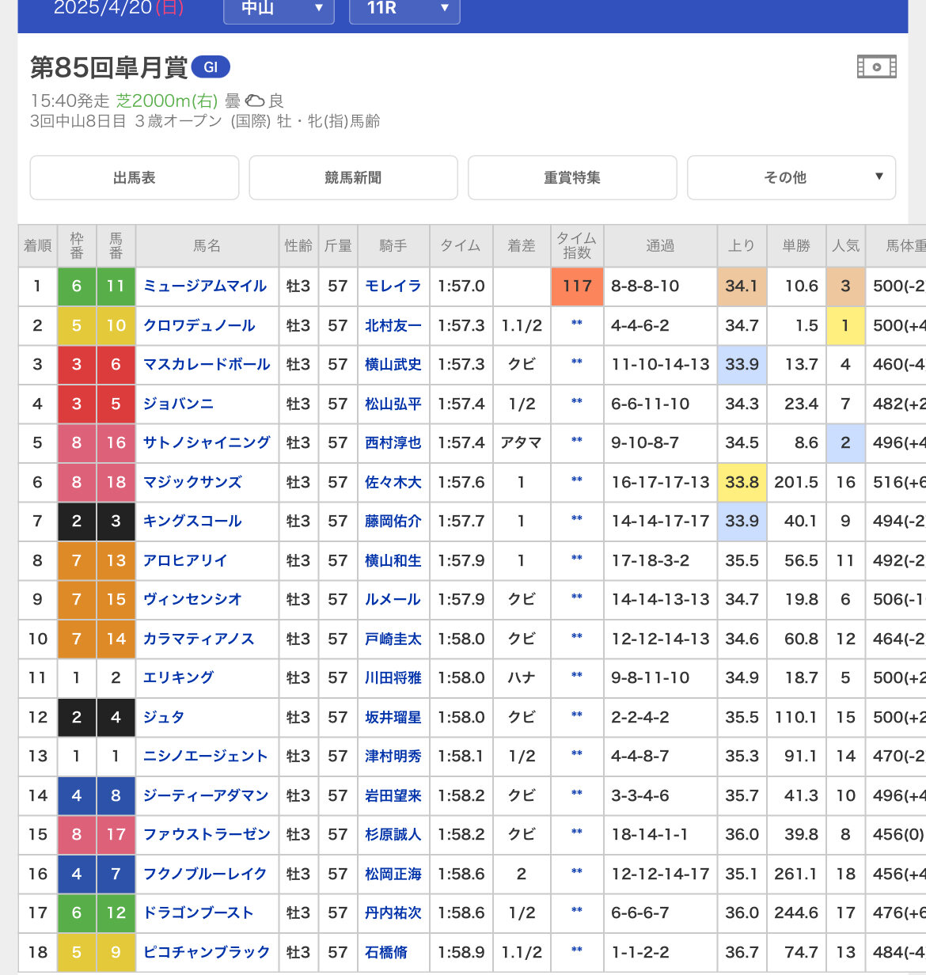Open horse ミュージアムマイル's page

point(205,286)
